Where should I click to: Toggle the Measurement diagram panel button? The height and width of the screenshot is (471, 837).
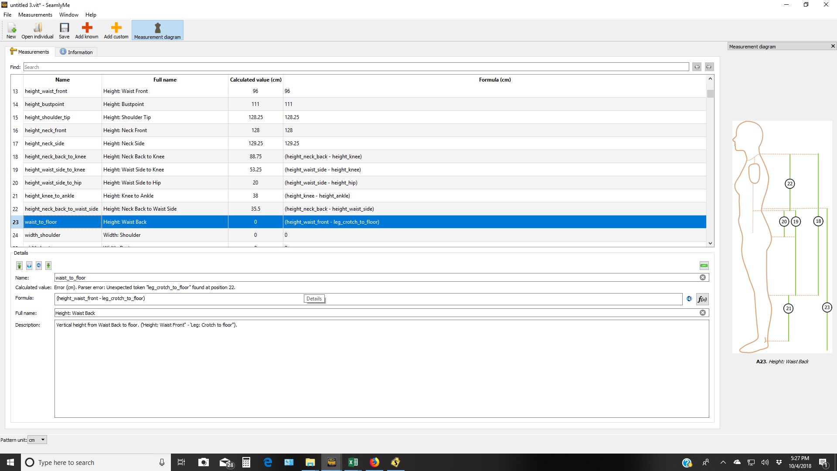tap(157, 31)
